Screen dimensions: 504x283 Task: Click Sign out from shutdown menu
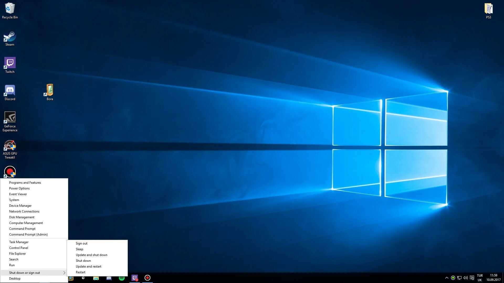pos(82,243)
